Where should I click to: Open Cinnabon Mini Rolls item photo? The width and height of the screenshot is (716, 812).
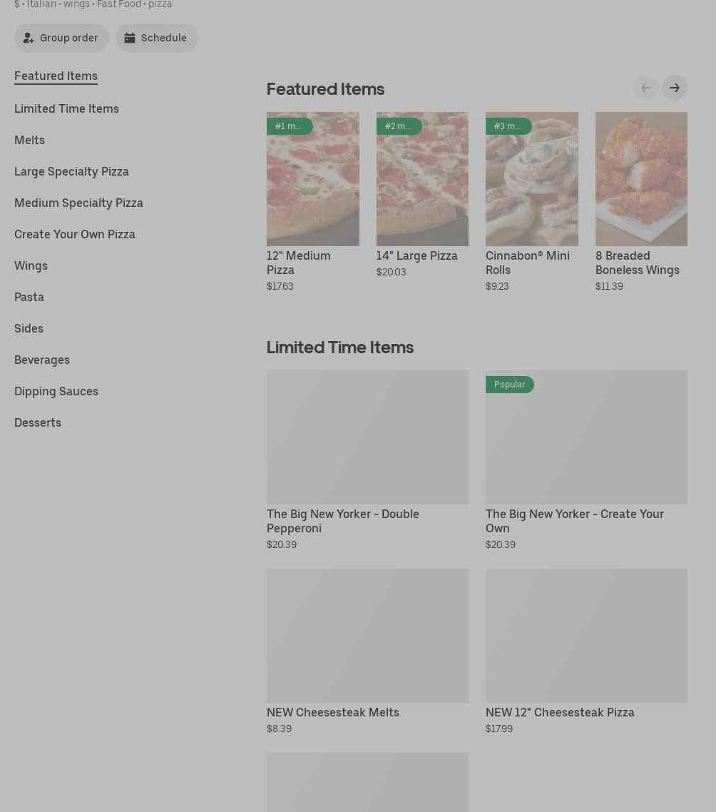[x=532, y=179]
